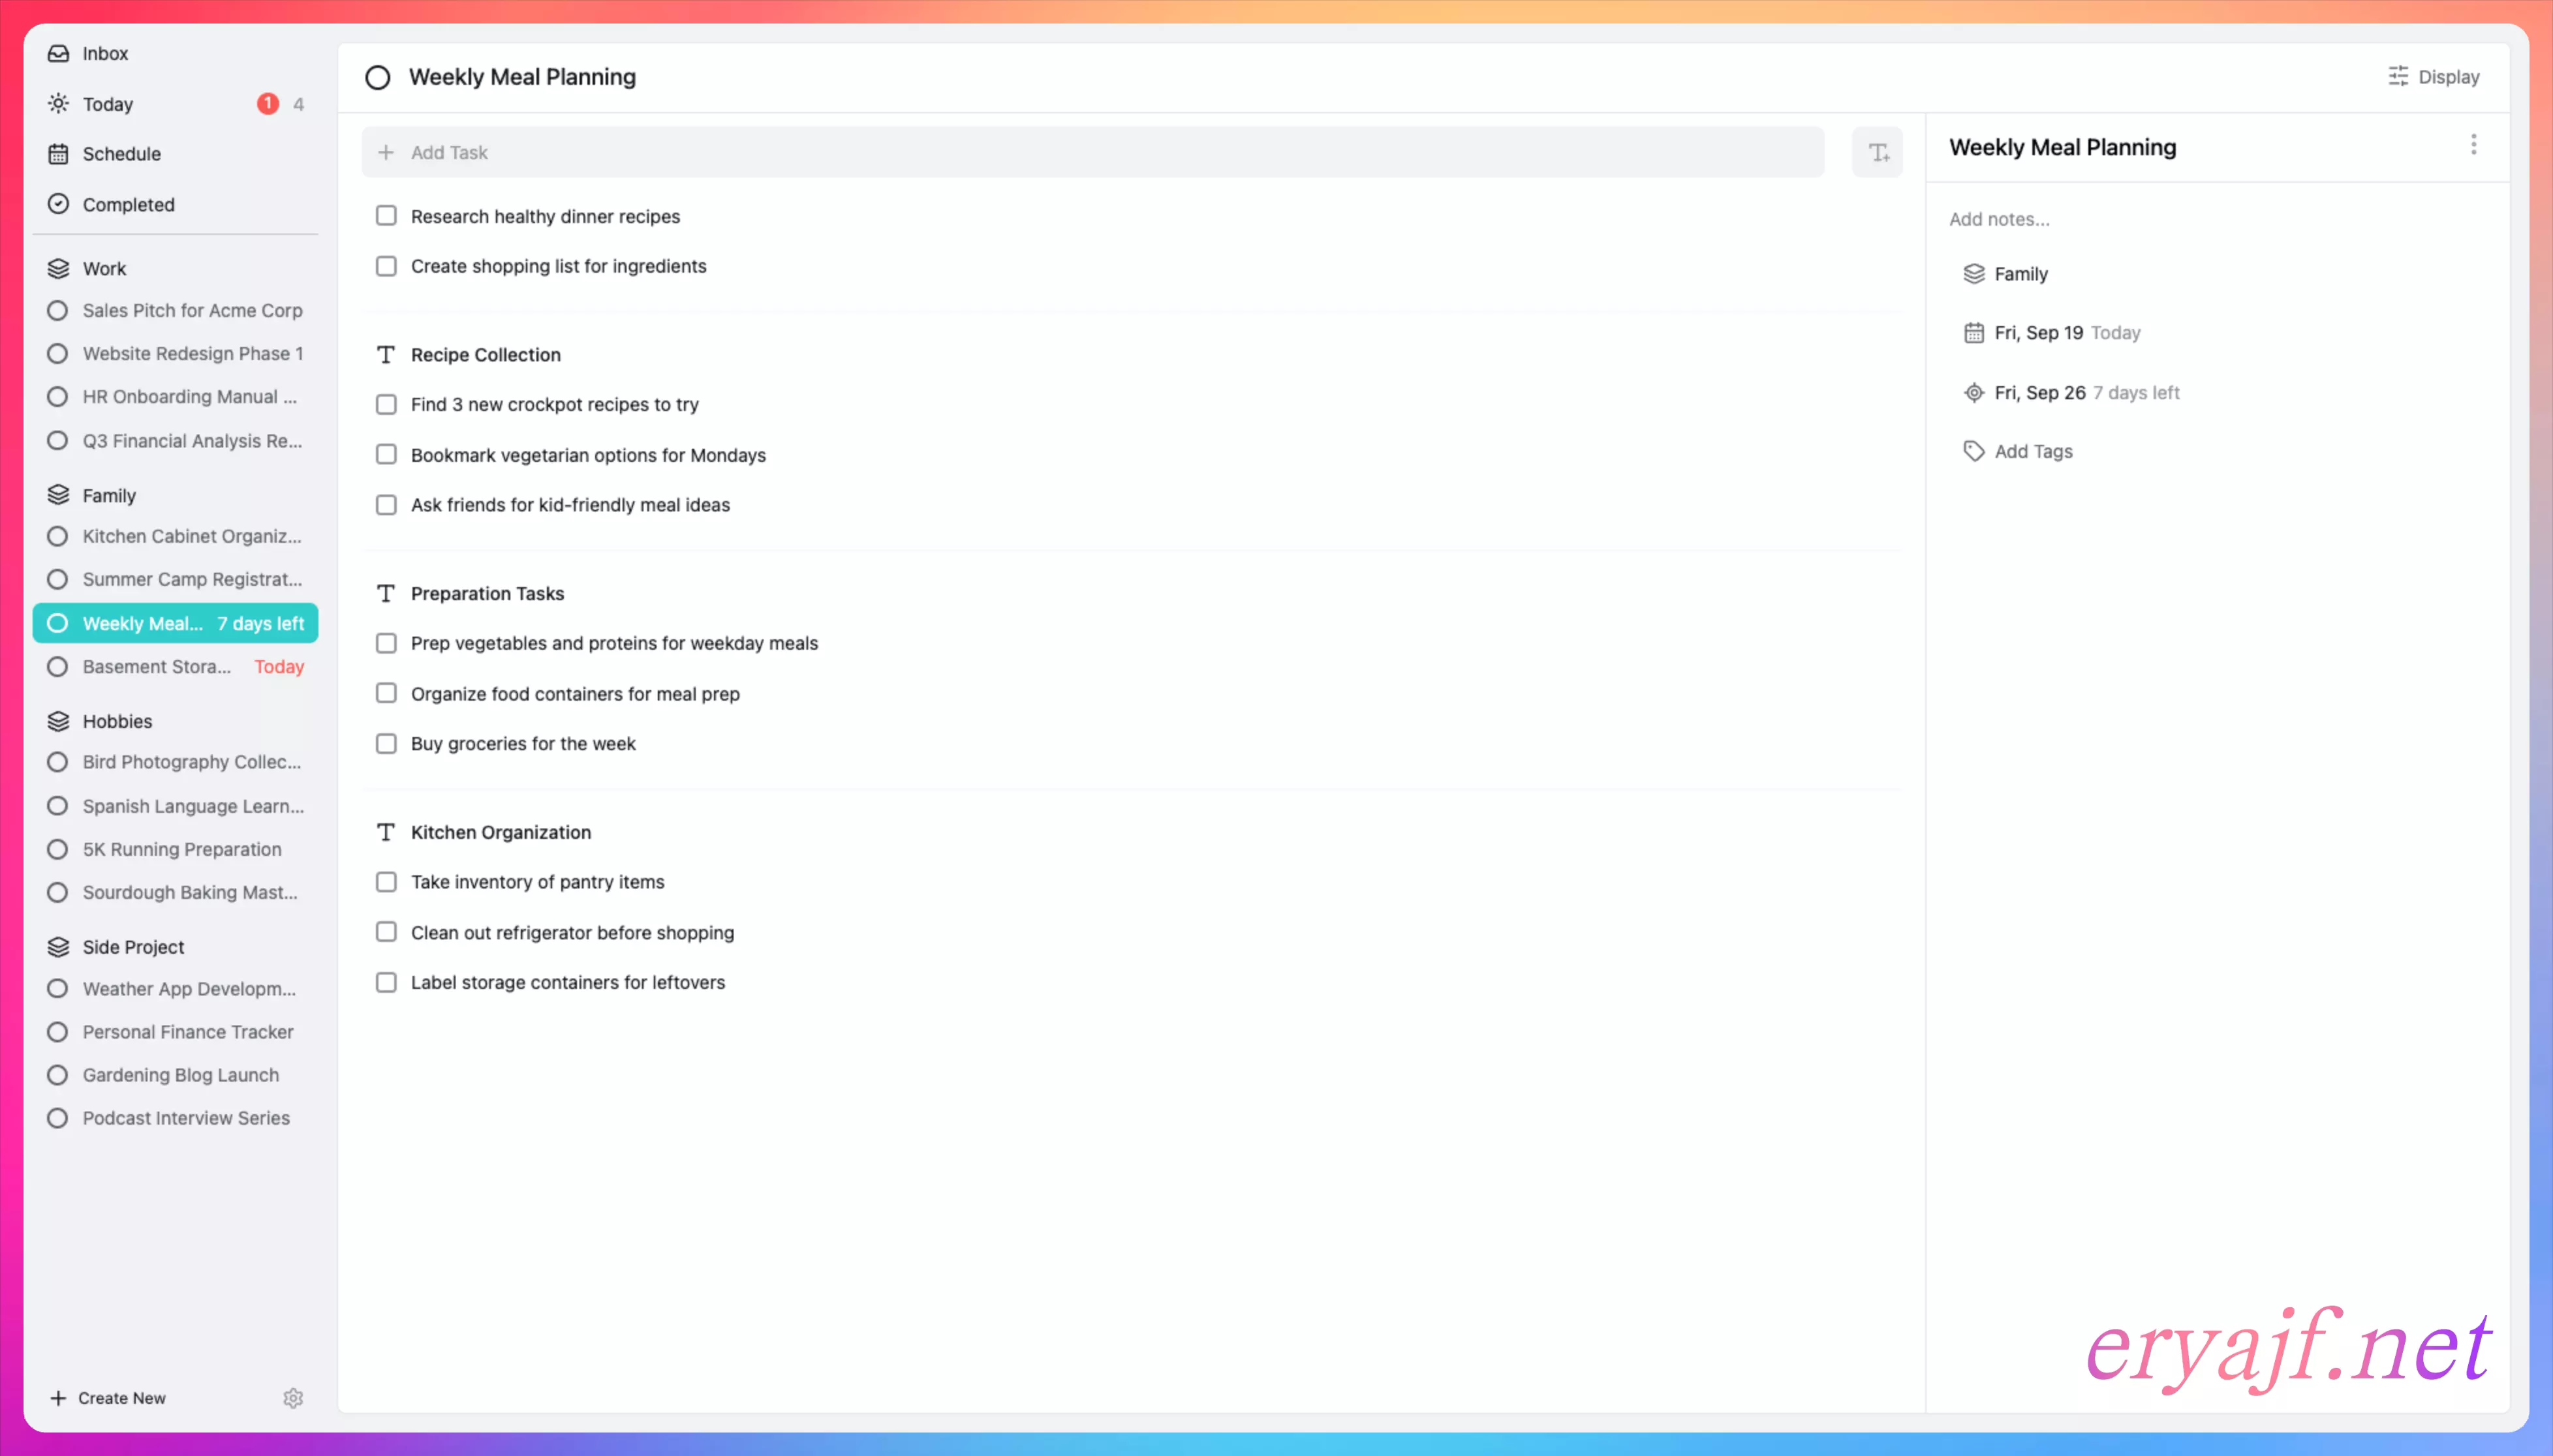Click the add heading icon beside Add Task
This screenshot has height=1456, width=2553.
coord(1878,152)
